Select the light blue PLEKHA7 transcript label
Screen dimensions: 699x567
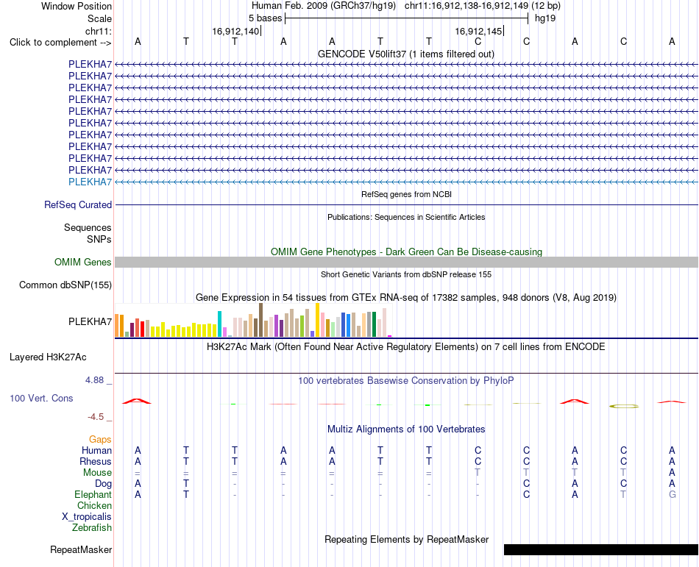pos(90,182)
